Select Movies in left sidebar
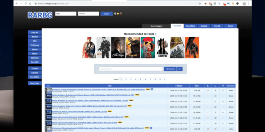The width and height of the screenshot is (265, 132). point(35,37)
